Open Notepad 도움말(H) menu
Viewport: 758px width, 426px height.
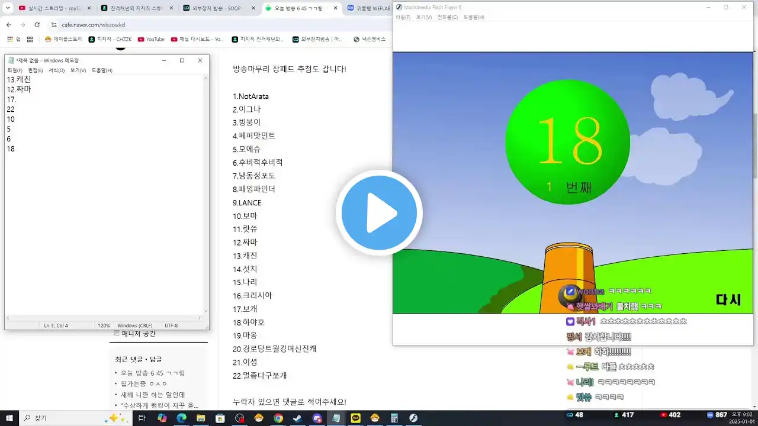(102, 70)
